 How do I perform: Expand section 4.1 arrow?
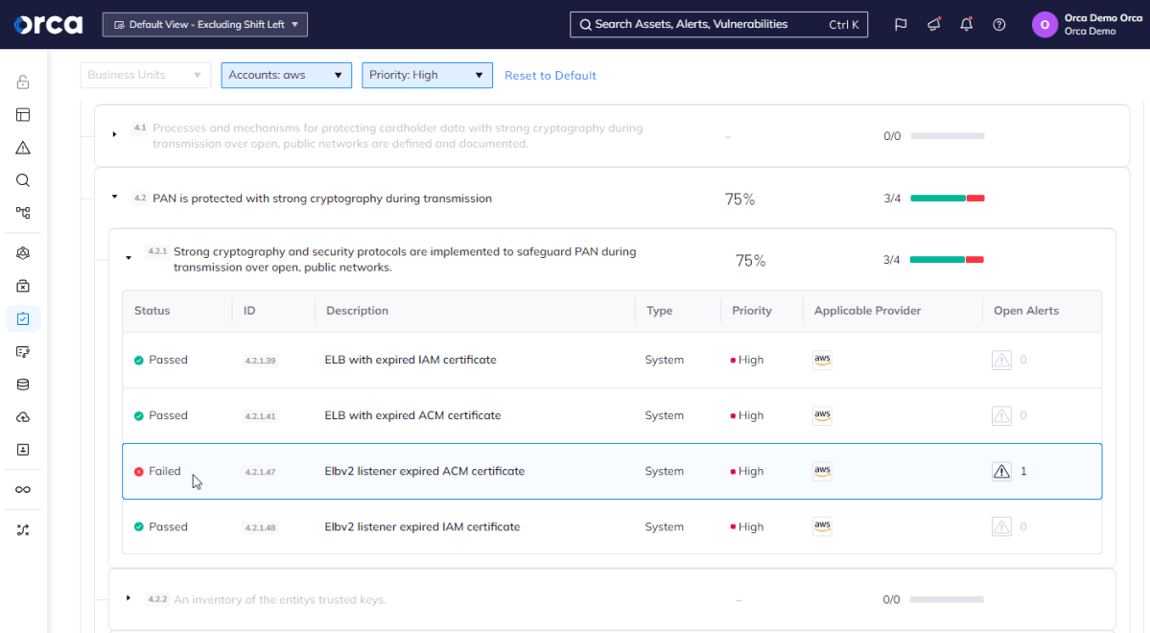pos(114,135)
